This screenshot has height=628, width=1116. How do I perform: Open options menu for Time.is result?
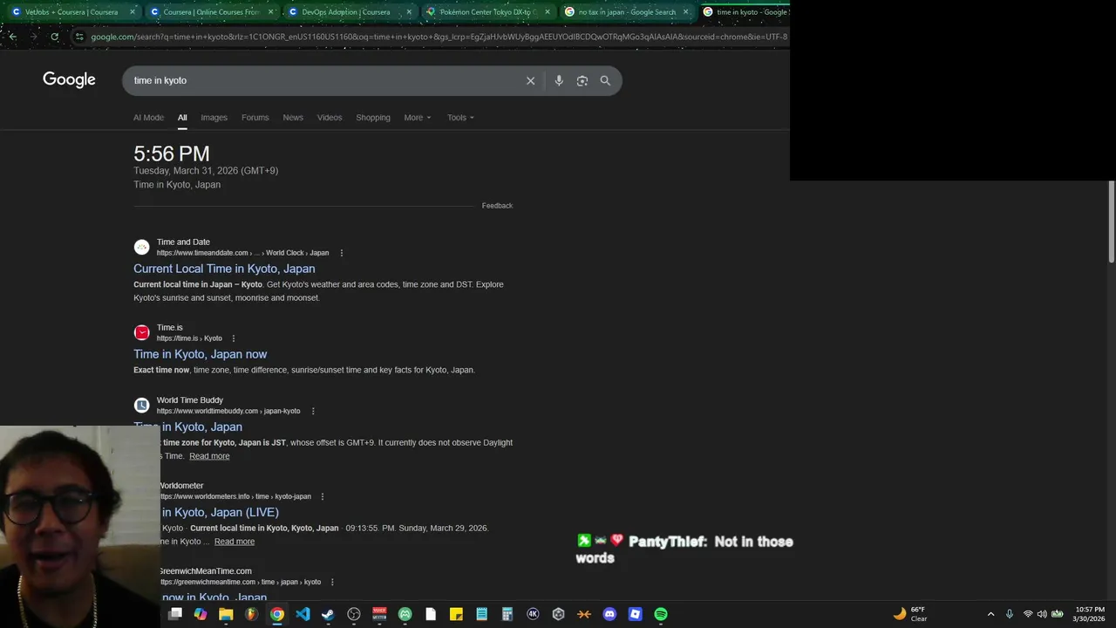234,338
